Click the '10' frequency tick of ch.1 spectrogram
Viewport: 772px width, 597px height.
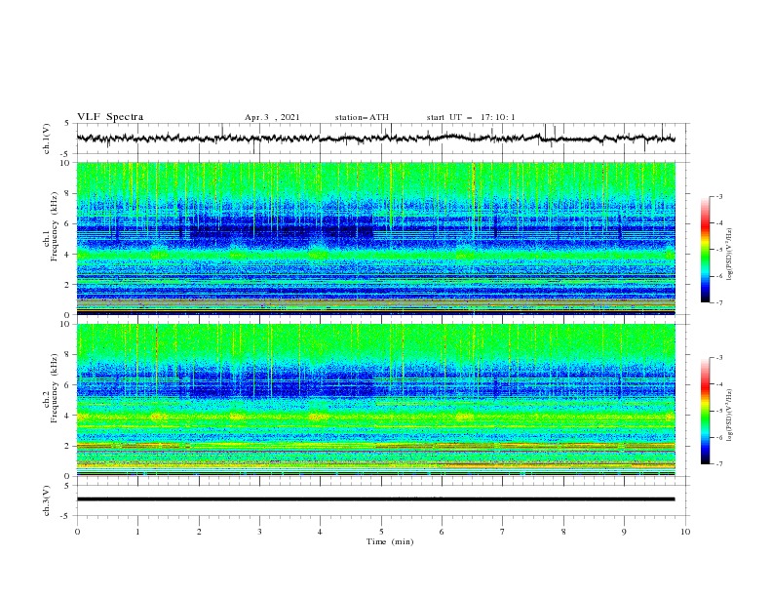coord(67,163)
